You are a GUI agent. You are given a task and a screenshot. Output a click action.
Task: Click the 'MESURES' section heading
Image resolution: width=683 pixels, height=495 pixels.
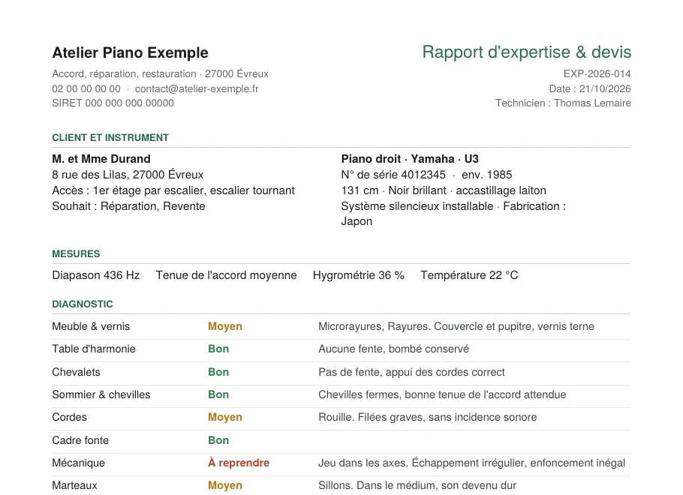[x=76, y=253]
